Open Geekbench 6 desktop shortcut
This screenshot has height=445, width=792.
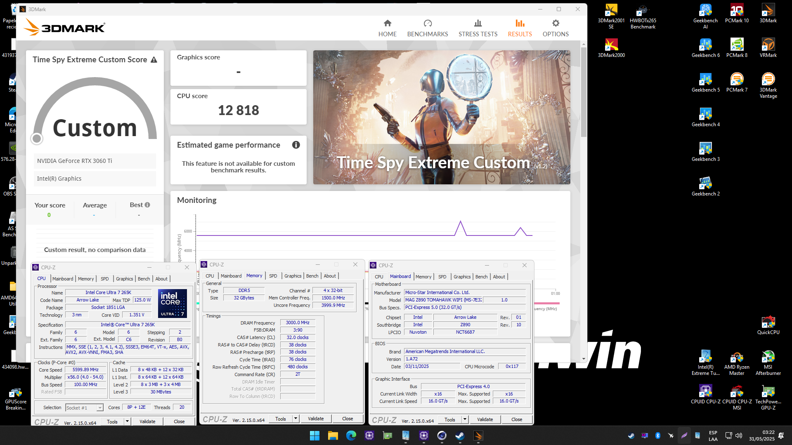705,48
